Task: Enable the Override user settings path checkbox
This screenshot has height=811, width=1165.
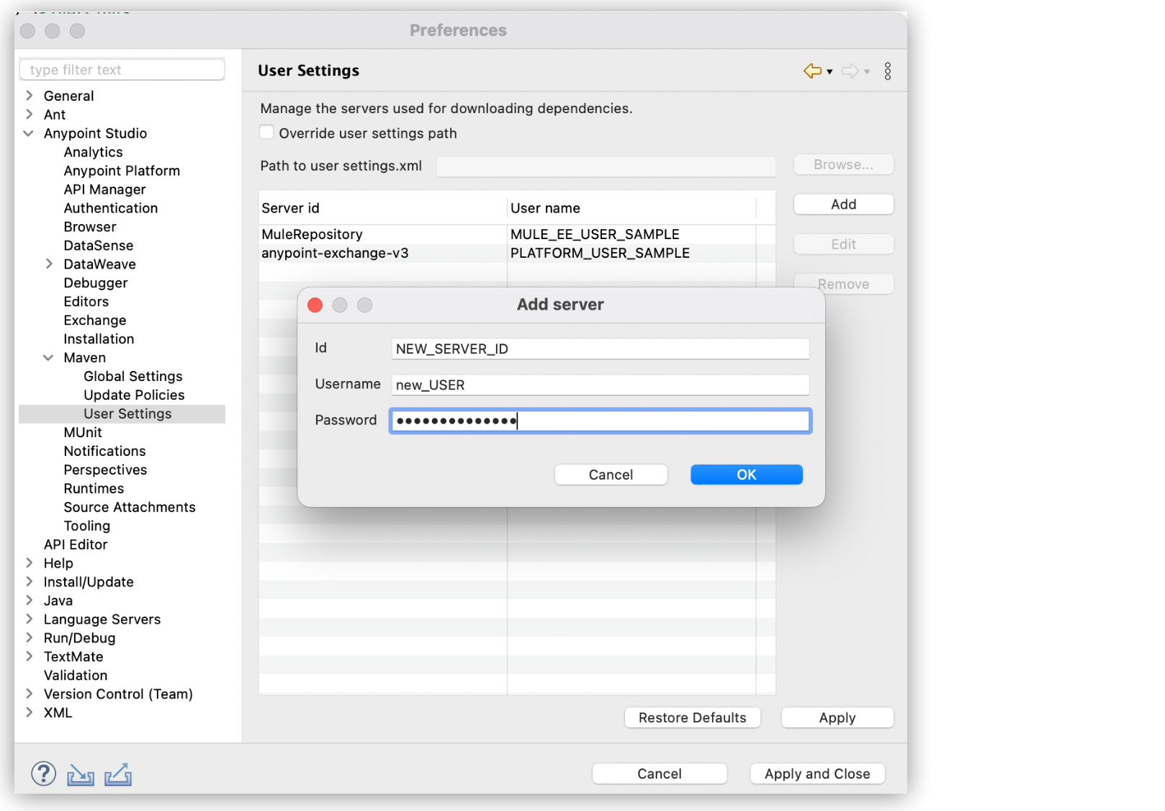Action: pyautogui.click(x=266, y=132)
